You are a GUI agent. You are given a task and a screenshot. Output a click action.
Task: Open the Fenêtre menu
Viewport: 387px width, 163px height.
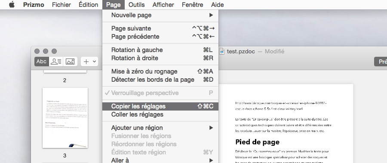tap(193, 4)
